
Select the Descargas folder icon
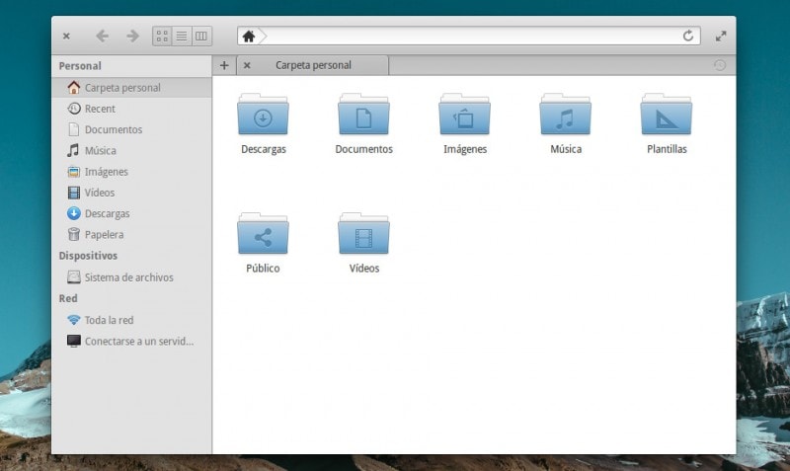pos(263,115)
